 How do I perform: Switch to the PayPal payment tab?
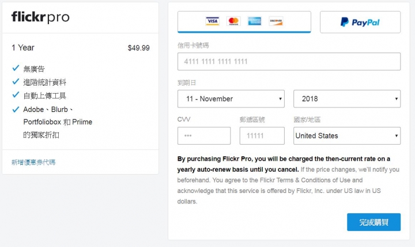pos(360,22)
